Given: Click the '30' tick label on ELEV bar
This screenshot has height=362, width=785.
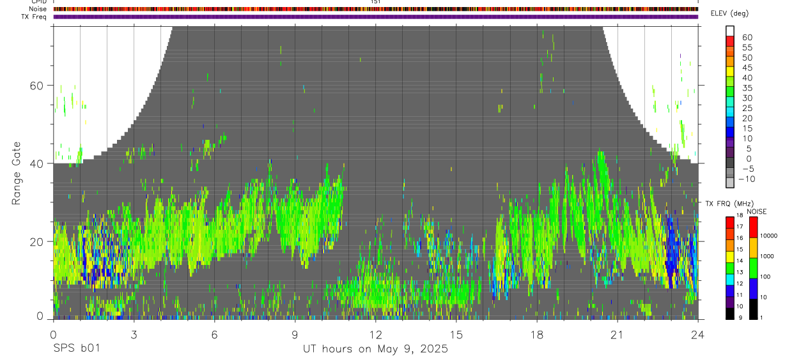Looking at the screenshot, I should (x=747, y=98).
